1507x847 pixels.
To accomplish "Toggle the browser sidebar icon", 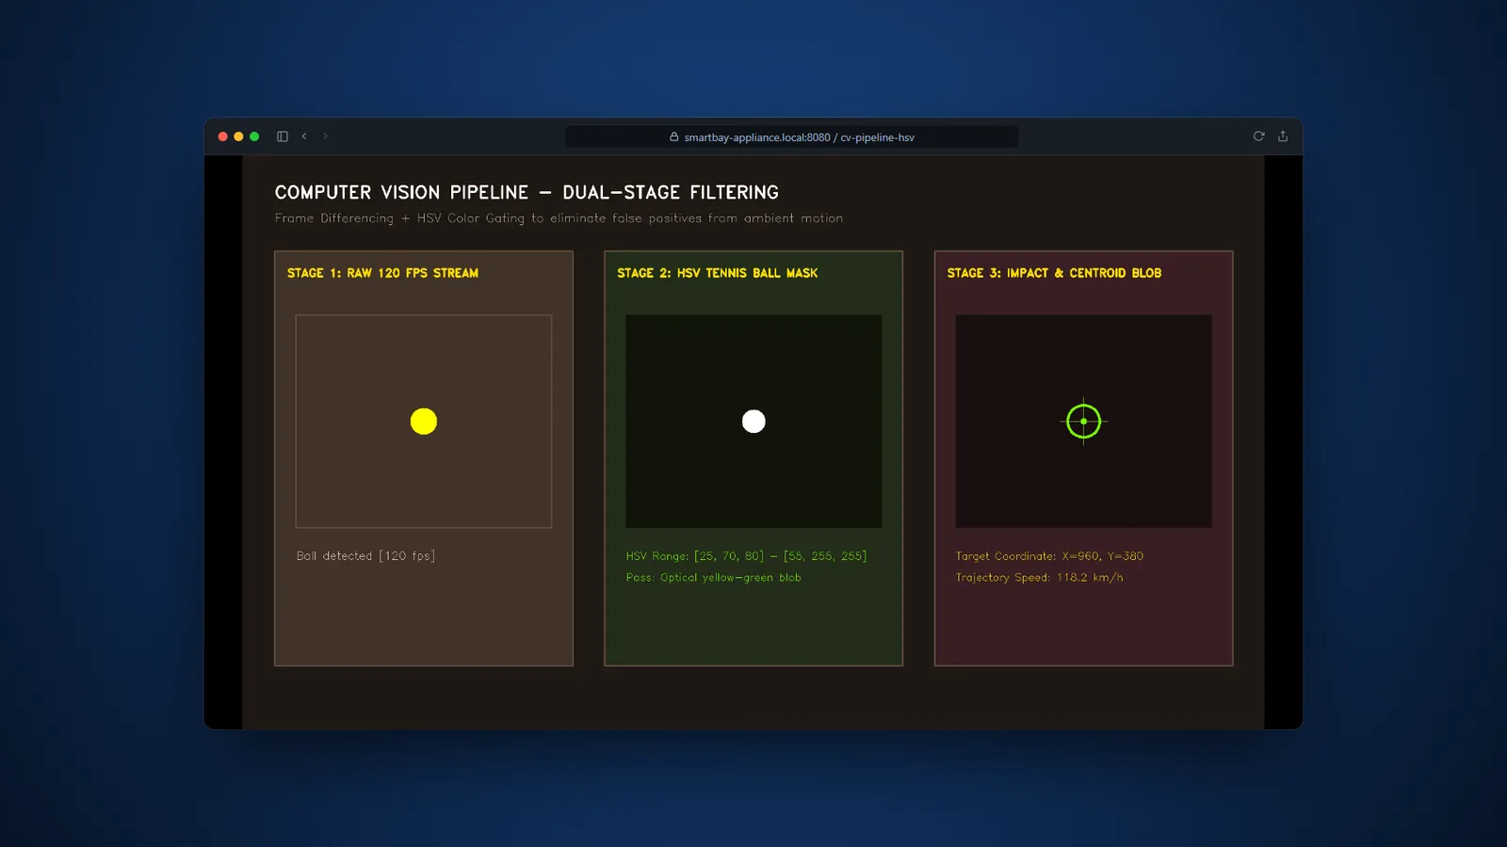I will coord(282,136).
